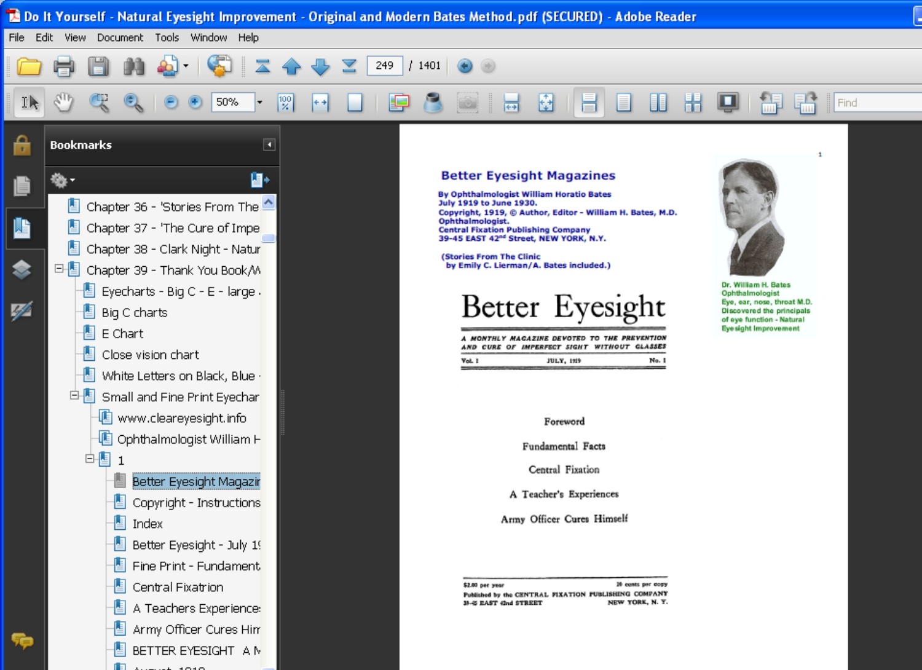Open the Layers panel

[x=22, y=269]
